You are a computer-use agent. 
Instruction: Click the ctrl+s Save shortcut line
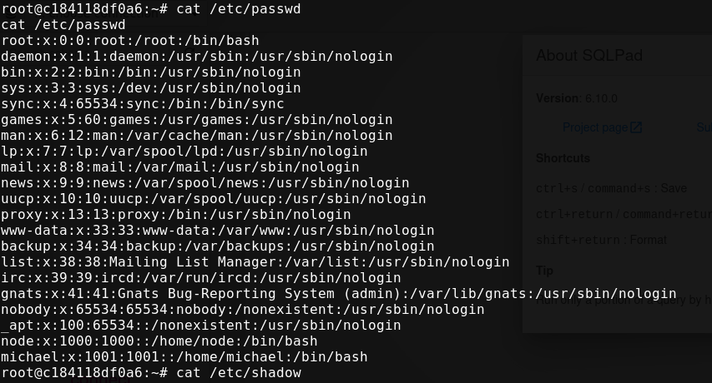611,188
